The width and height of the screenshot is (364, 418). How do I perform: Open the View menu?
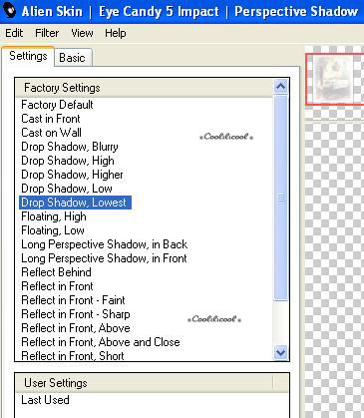(82, 33)
